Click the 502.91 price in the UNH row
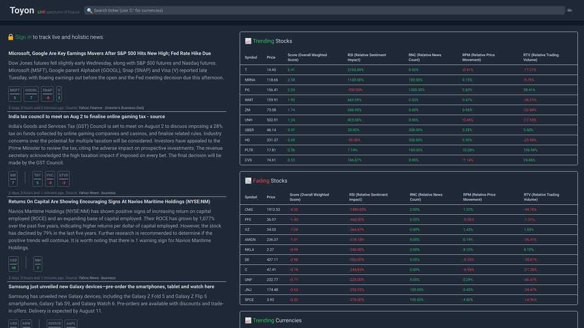584x328 pixels. point(272,120)
